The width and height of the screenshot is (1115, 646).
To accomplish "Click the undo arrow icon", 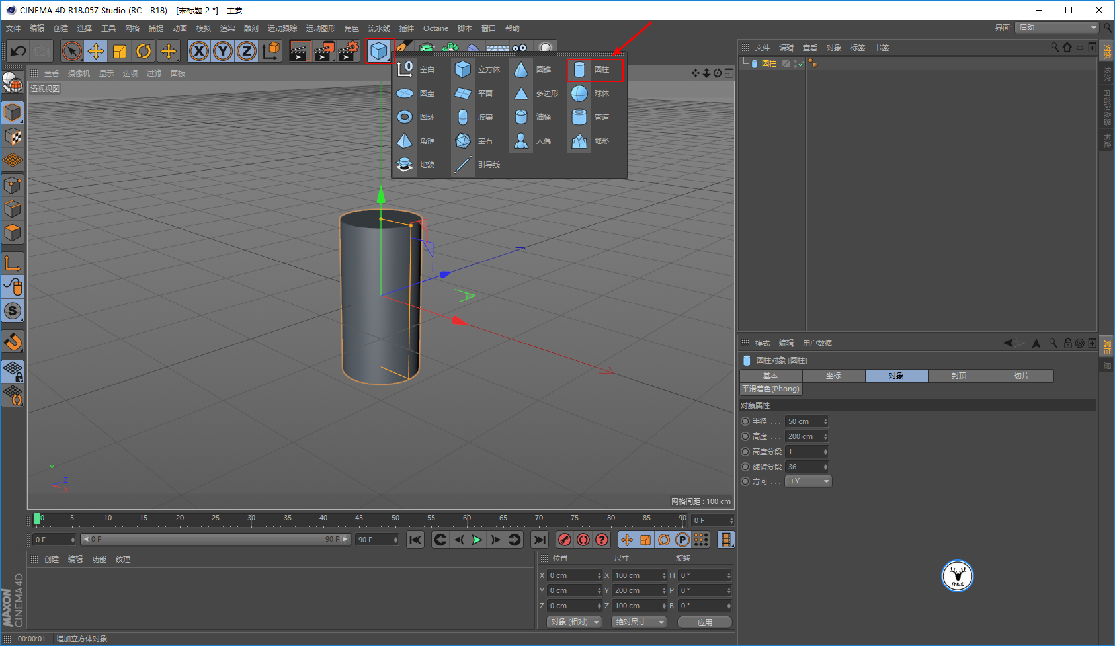I will [x=19, y=51].
